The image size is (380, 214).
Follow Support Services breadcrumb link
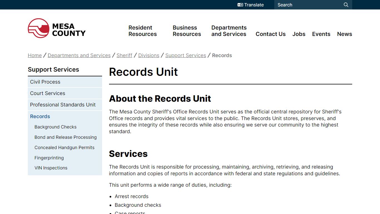186,55
